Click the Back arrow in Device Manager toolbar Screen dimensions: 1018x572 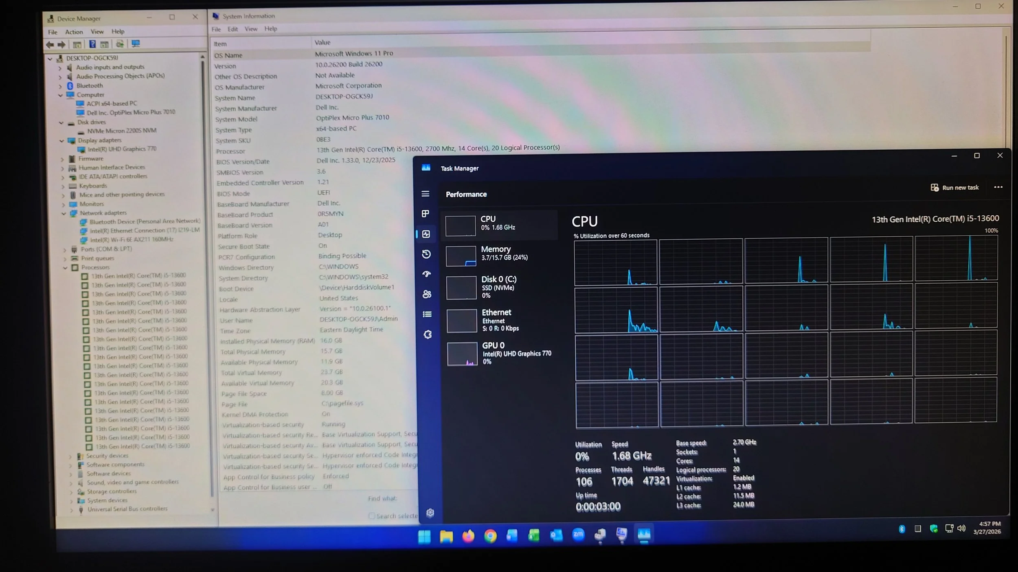coord(50,45)
